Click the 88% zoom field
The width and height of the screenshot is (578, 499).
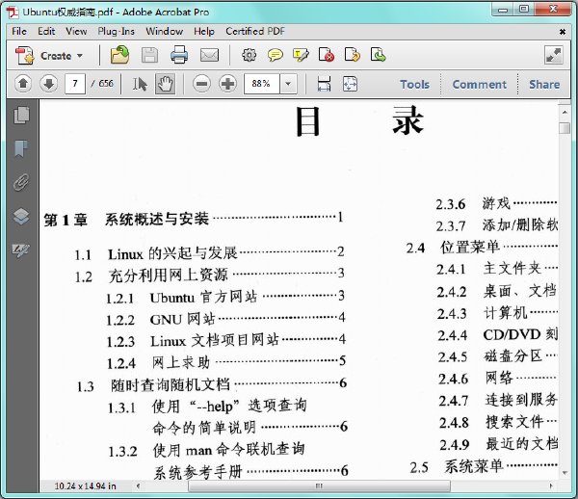tap(262, 84)
